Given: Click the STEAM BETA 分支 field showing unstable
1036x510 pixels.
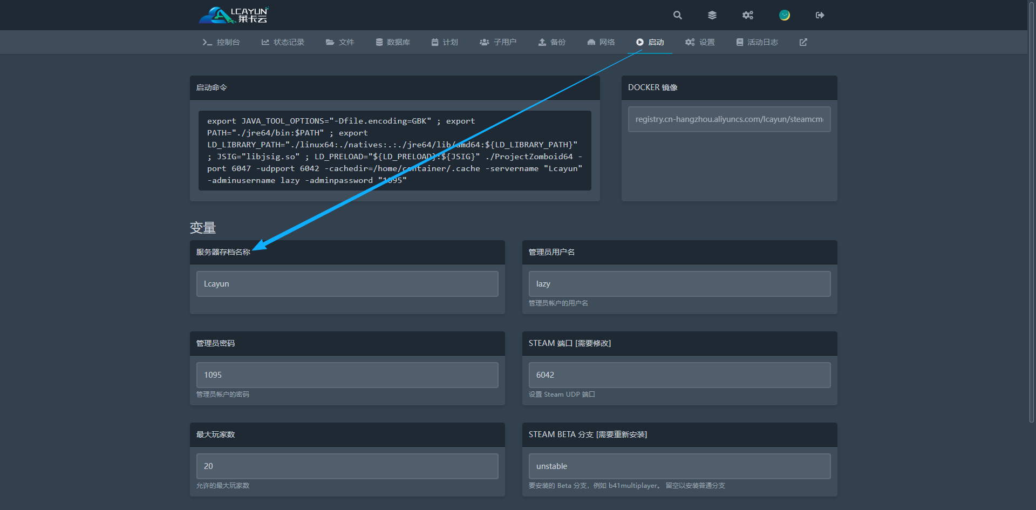Looking at the screenshot, I should (x=679, y=466).
